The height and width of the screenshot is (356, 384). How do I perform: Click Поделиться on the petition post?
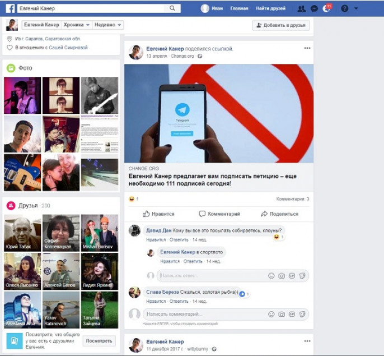(280, 214)
